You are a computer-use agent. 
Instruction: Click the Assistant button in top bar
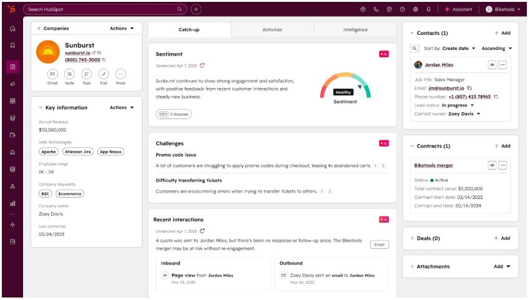458,9
